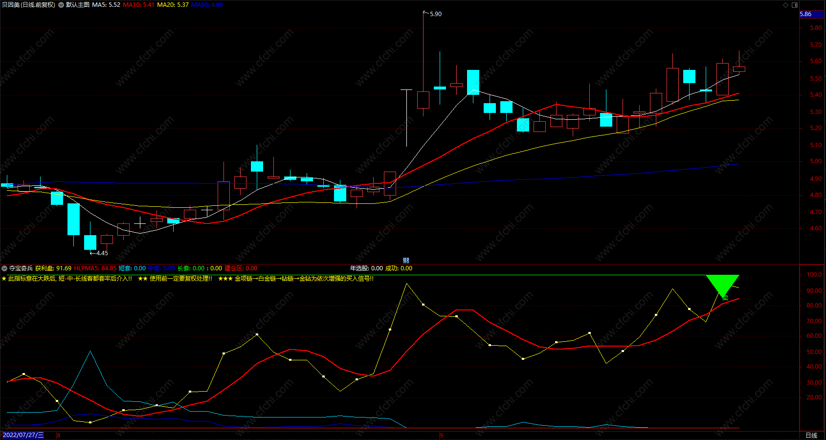Click the diamond icon at top right
826x440 pixels.
click(786, 5)
